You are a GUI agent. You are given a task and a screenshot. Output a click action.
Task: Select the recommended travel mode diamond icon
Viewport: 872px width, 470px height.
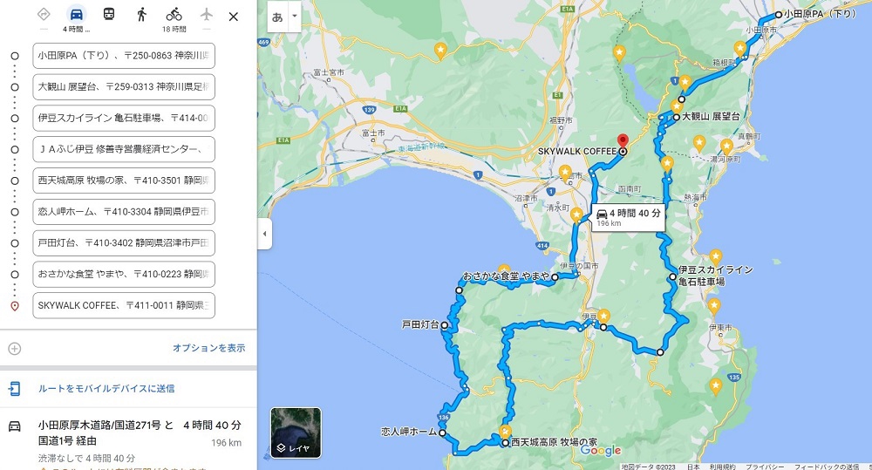point(44,15)
